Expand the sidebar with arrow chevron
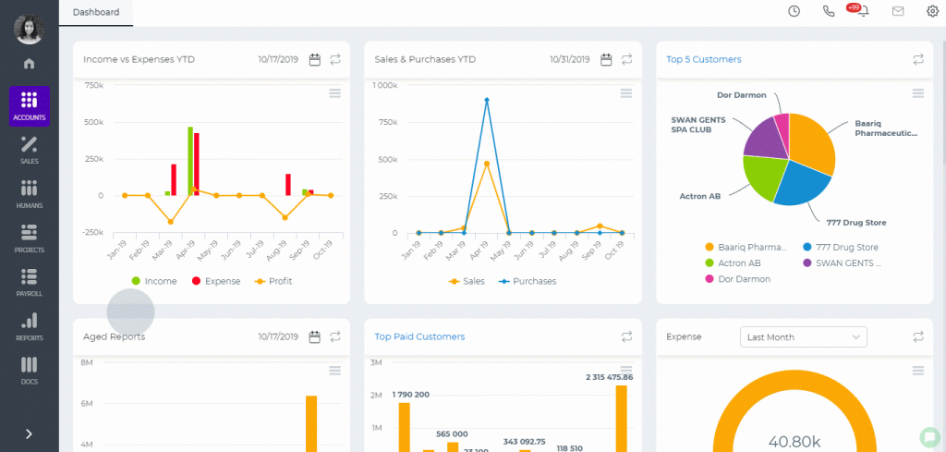The image size is (946, 452). pyautogui.click(x=29, y=434)
